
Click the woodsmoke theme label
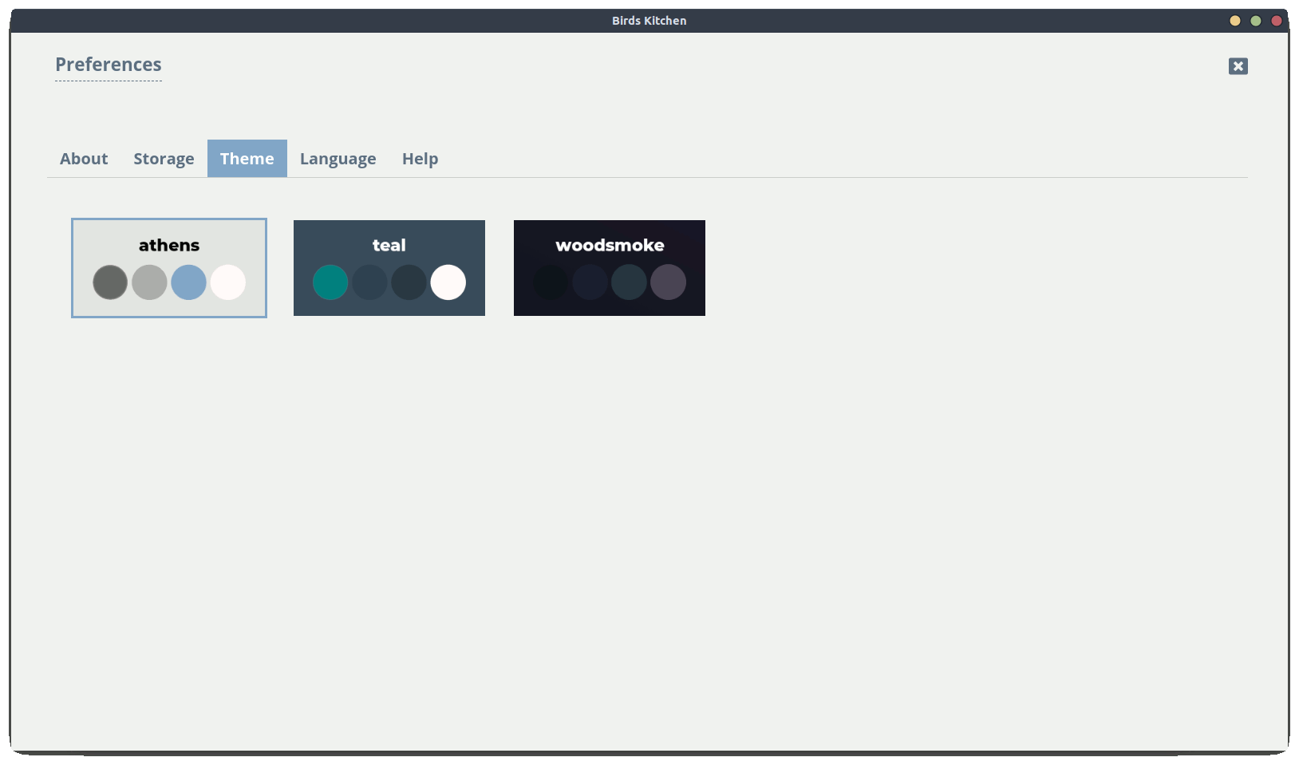pyautogui.click(x=610, y=245)
